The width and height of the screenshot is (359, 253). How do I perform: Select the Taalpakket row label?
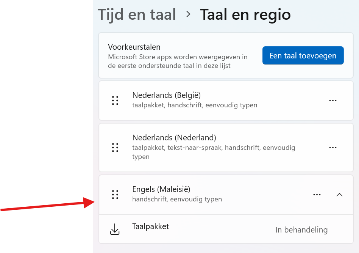click(150, 226)
